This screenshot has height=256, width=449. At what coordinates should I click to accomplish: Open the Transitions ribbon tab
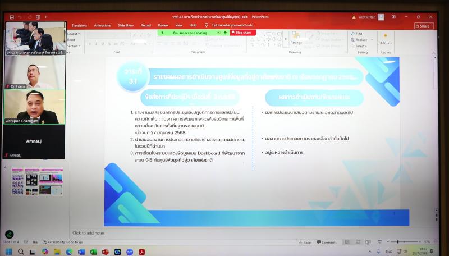79,25
